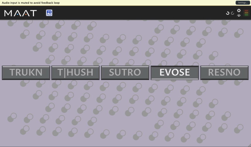Click the amber indicator light in the header

pyautogui.click(x=246, y=13)
